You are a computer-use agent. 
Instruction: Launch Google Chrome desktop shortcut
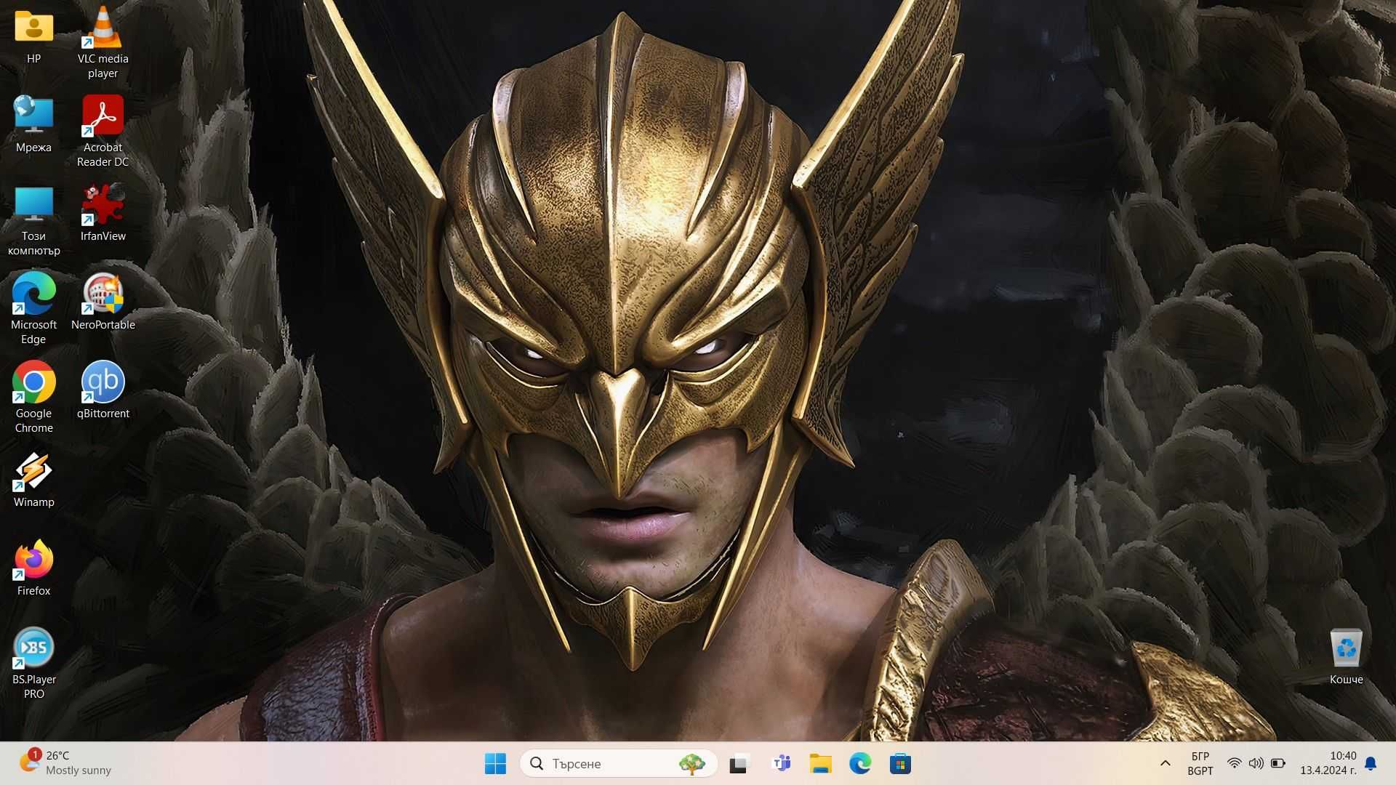click(x=33, y=398)
